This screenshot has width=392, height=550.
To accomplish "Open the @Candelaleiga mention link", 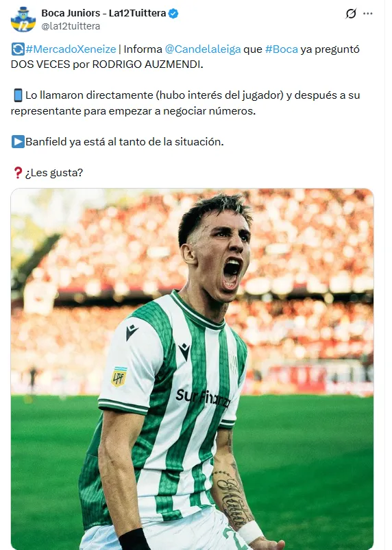I will coord(203,49).
